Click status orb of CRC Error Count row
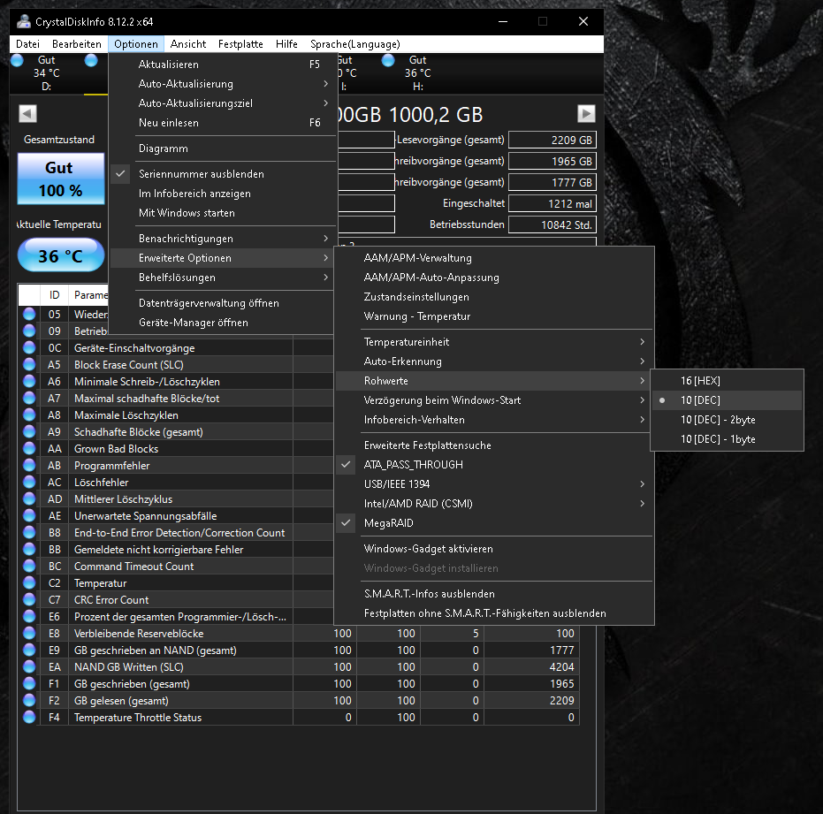 point(29,599)
